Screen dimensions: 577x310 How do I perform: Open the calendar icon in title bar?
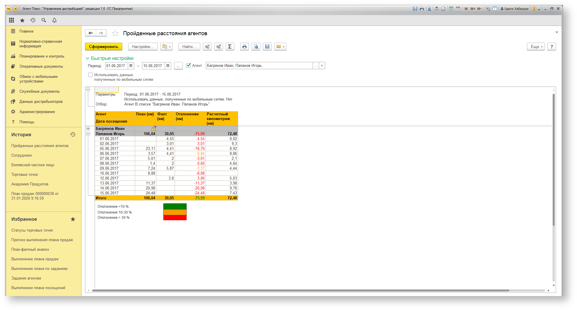click(458, 9)
